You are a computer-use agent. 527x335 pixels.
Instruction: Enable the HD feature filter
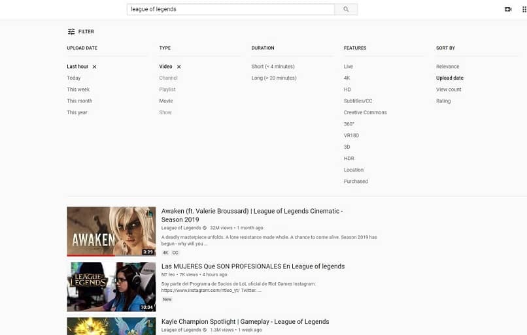click(x=347, y=89)
